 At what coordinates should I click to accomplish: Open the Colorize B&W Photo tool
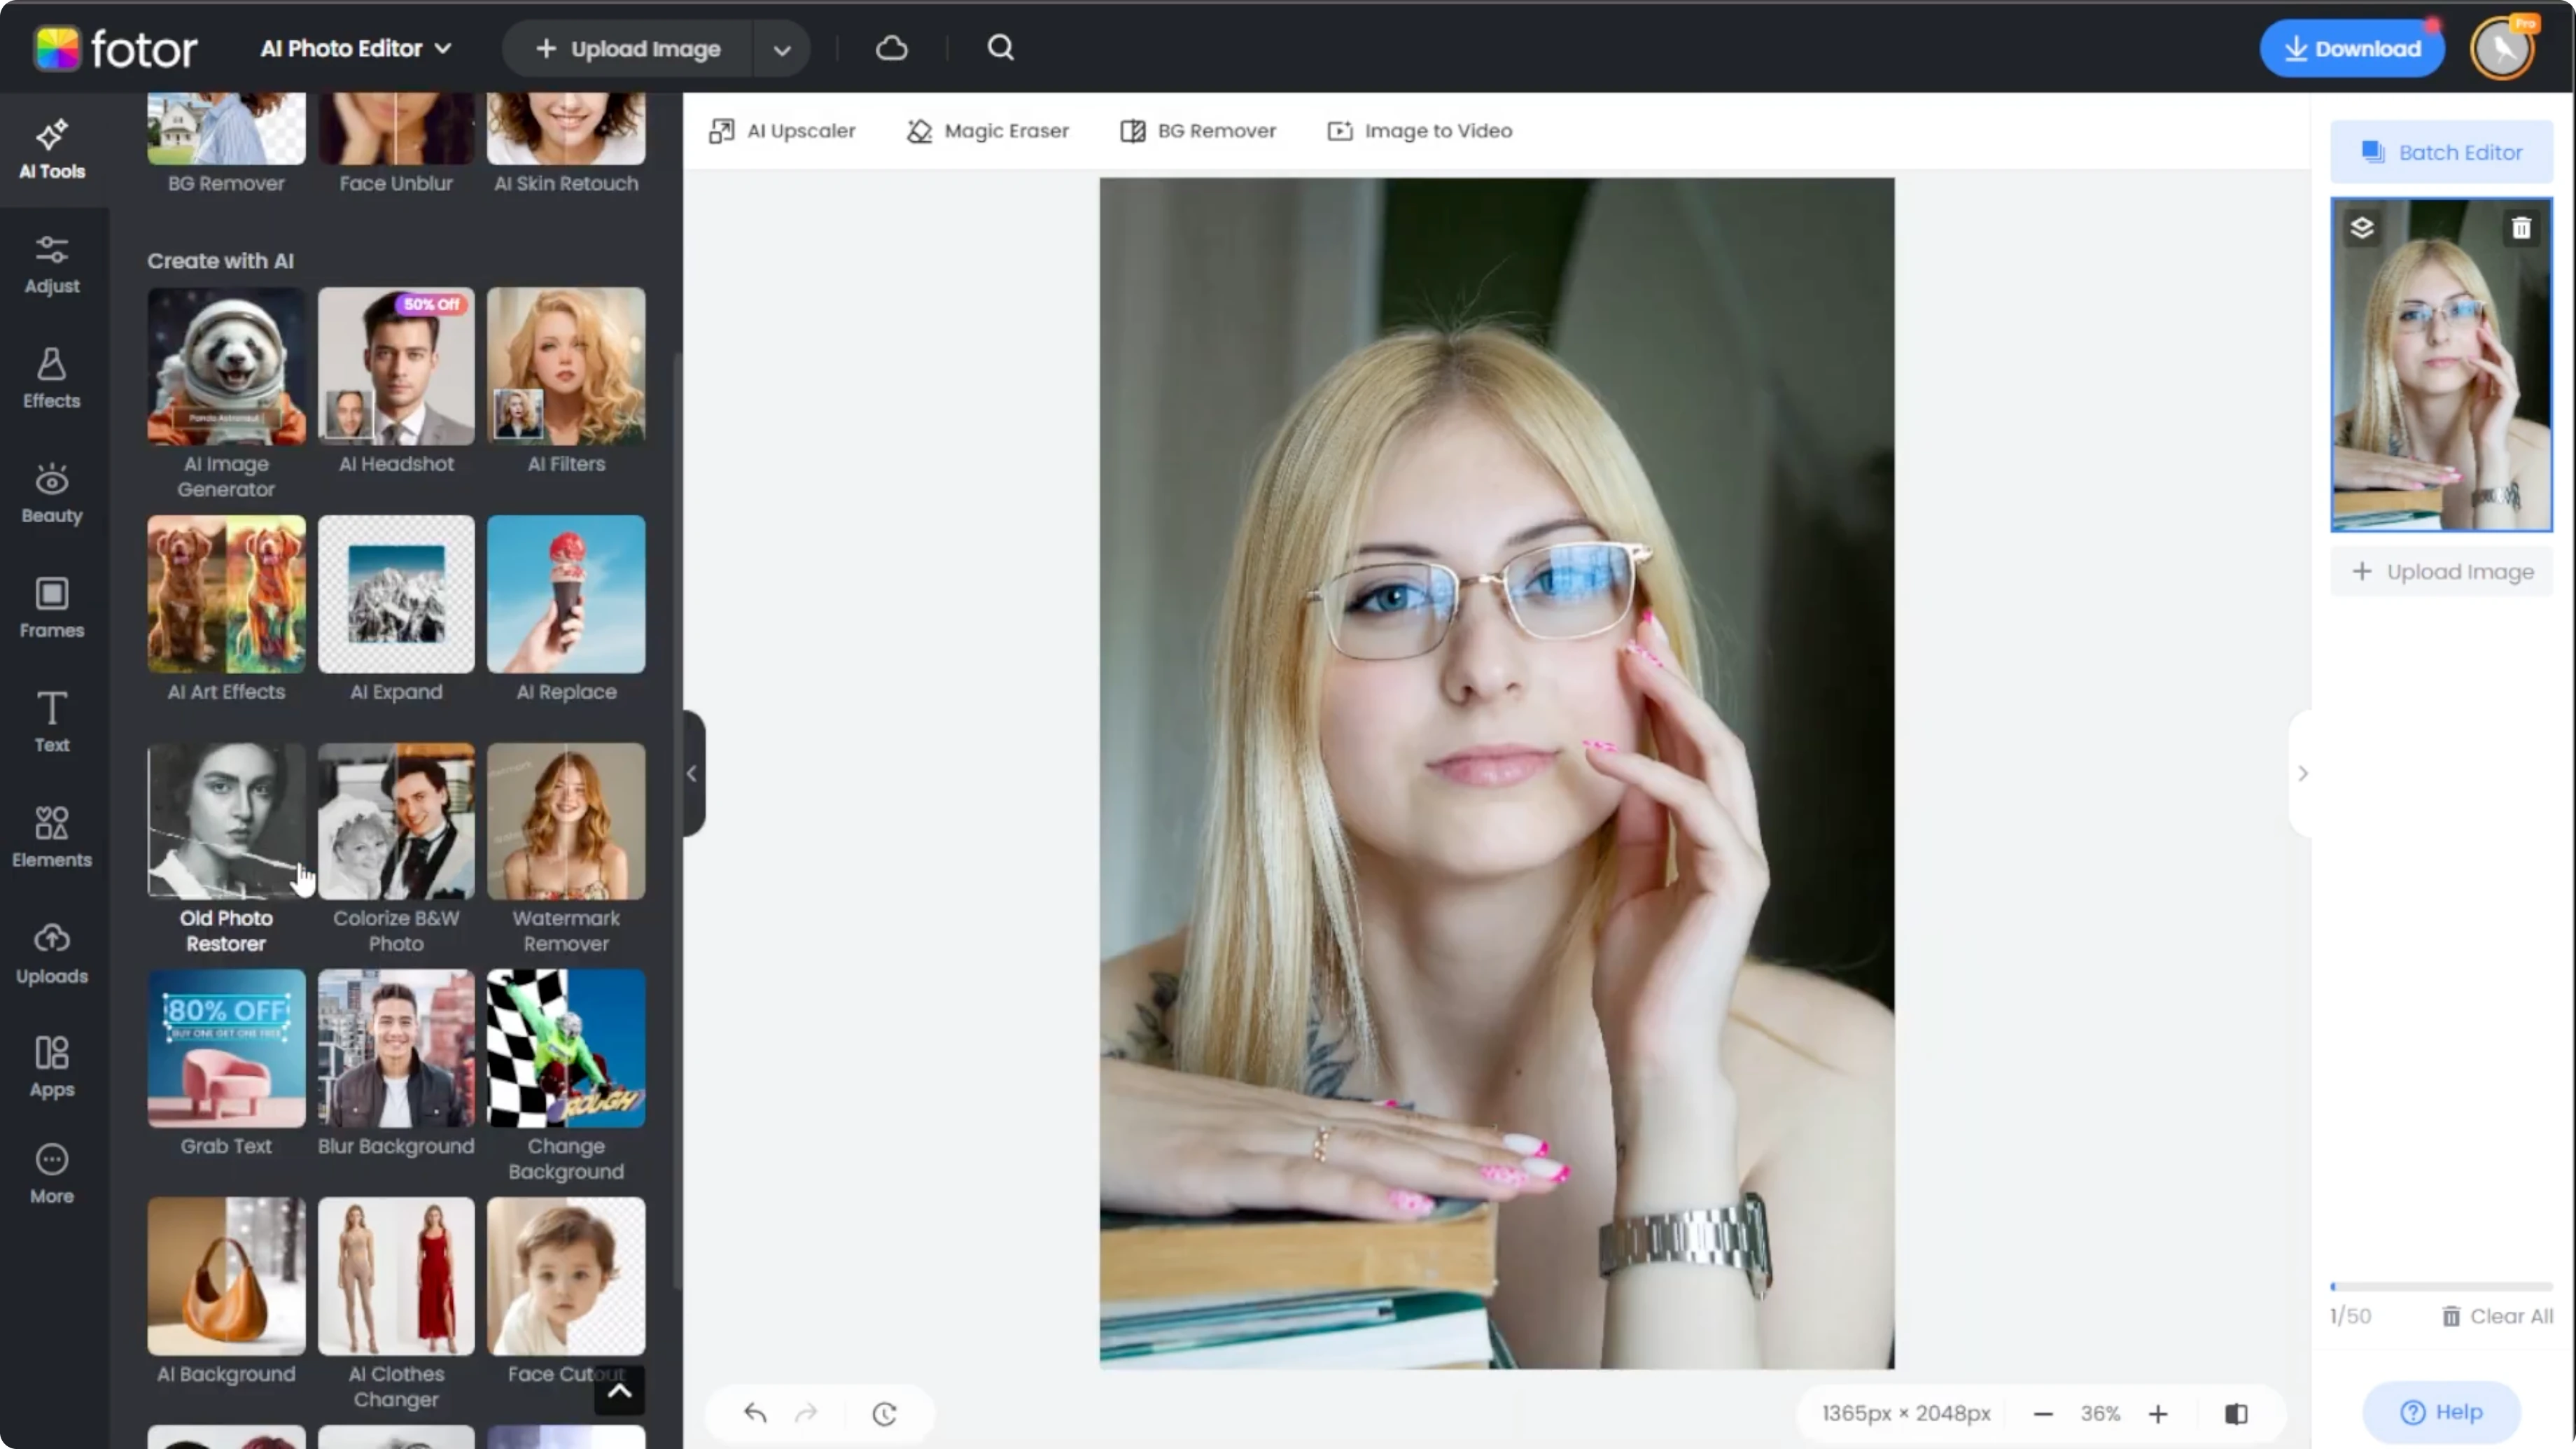(x=396, y=849)
